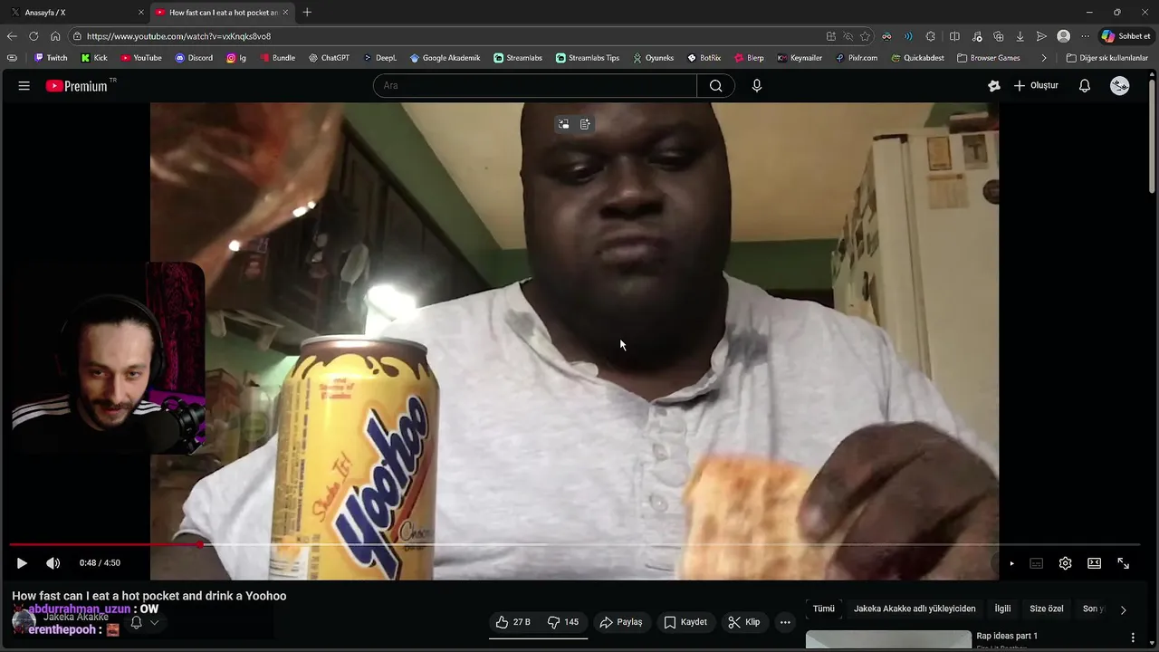Screen dimensions: 1159x652
Task: Open Copilot Sohbet et button
Action: tap(1125, 36)
